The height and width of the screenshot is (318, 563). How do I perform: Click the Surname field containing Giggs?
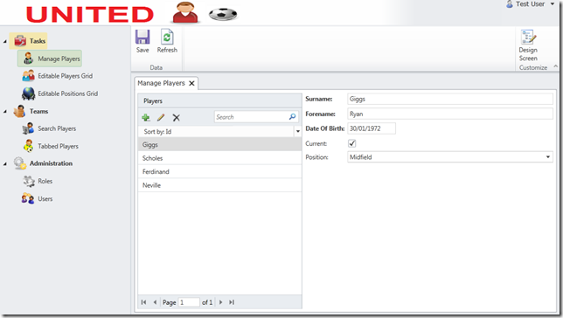pos(450,99)
